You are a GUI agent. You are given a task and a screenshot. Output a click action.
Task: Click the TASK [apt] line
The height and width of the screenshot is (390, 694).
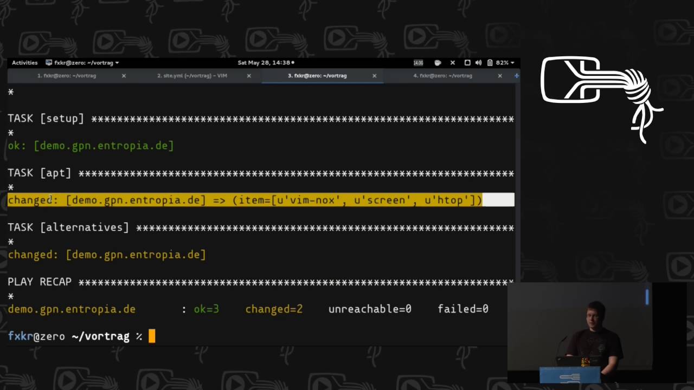point(261,173)
